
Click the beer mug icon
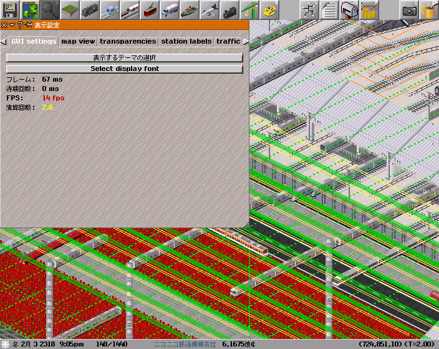coord(429,10)
